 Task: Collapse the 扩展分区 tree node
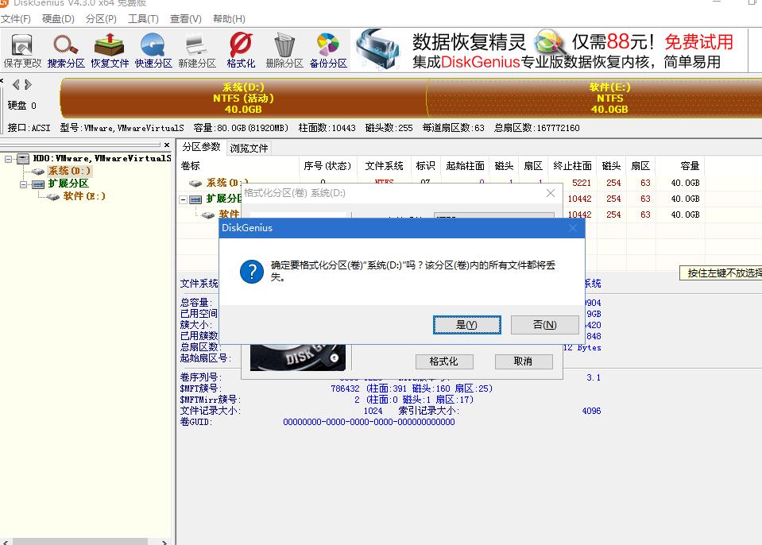[x=24, y=184]
